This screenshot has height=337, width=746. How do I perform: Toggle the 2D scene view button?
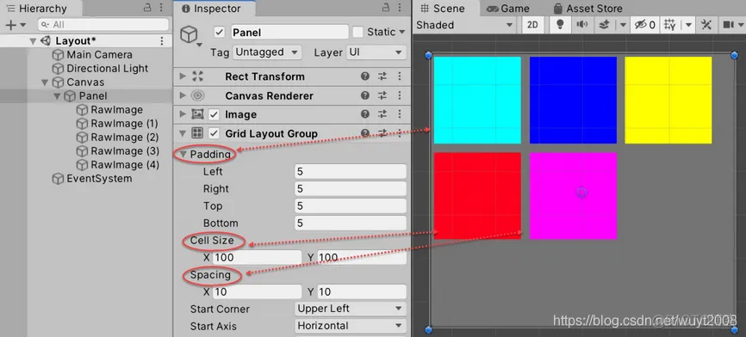[532, 25]
